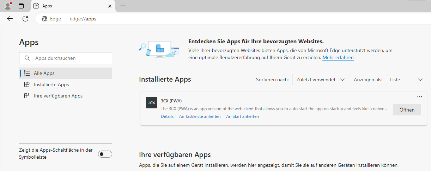Open the Details link for 3CX
This screenshot has height=171, width=431.
click(167, 116)
